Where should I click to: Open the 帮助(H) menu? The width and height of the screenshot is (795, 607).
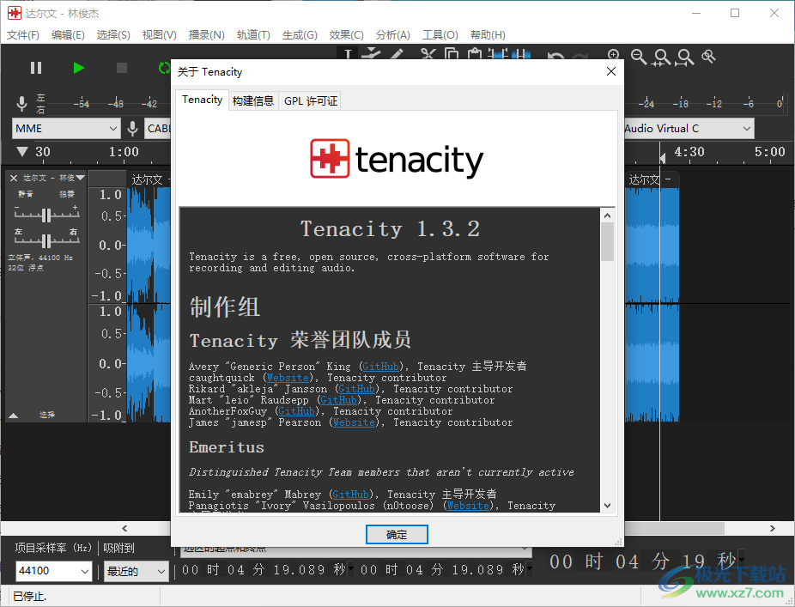coord(488,35)
